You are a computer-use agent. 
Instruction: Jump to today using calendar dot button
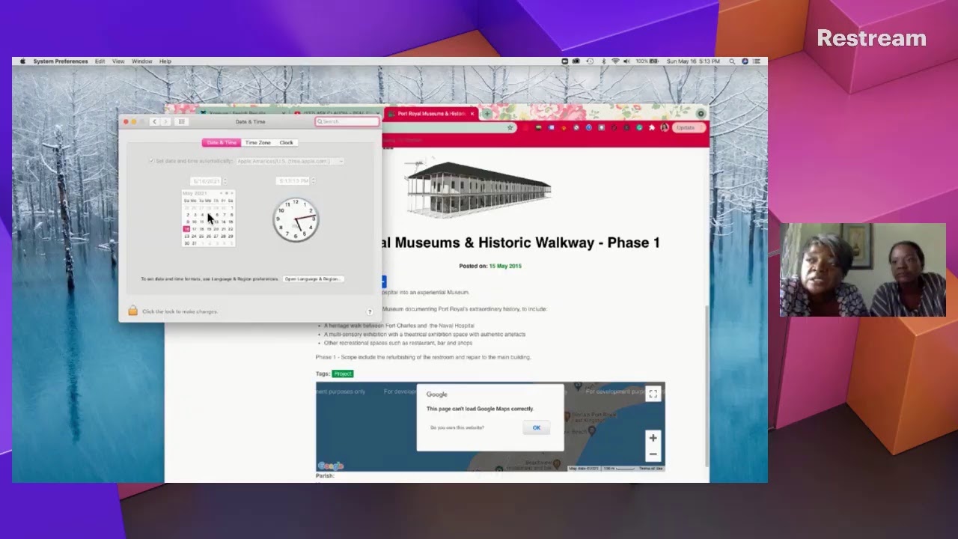[x=227, y=193]
